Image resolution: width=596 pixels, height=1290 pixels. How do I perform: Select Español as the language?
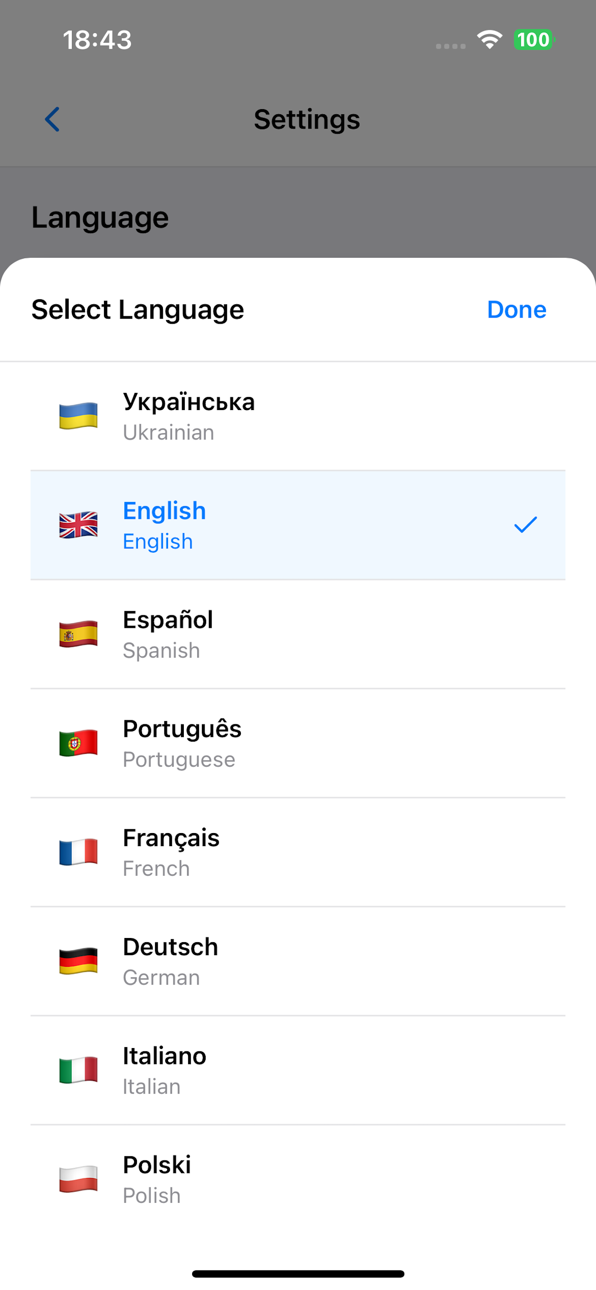[x=298, y=634]
